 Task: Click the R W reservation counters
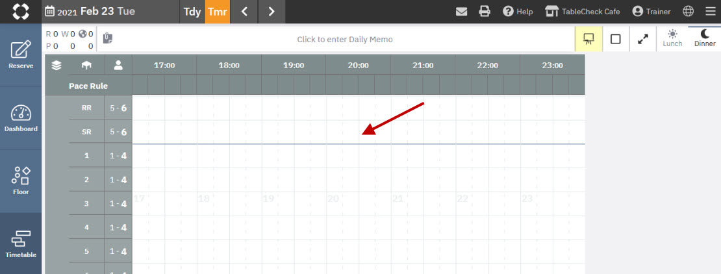pos(70,40)
